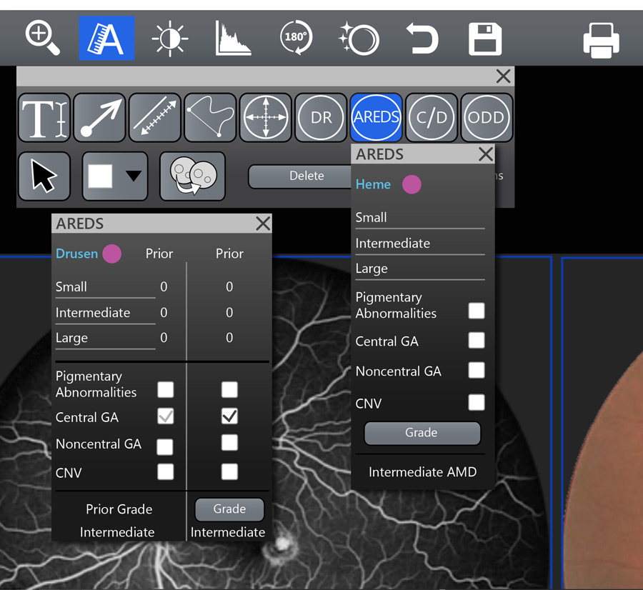
Task: Uncheck current Central GA in Drusen panel
Action: 229,416
